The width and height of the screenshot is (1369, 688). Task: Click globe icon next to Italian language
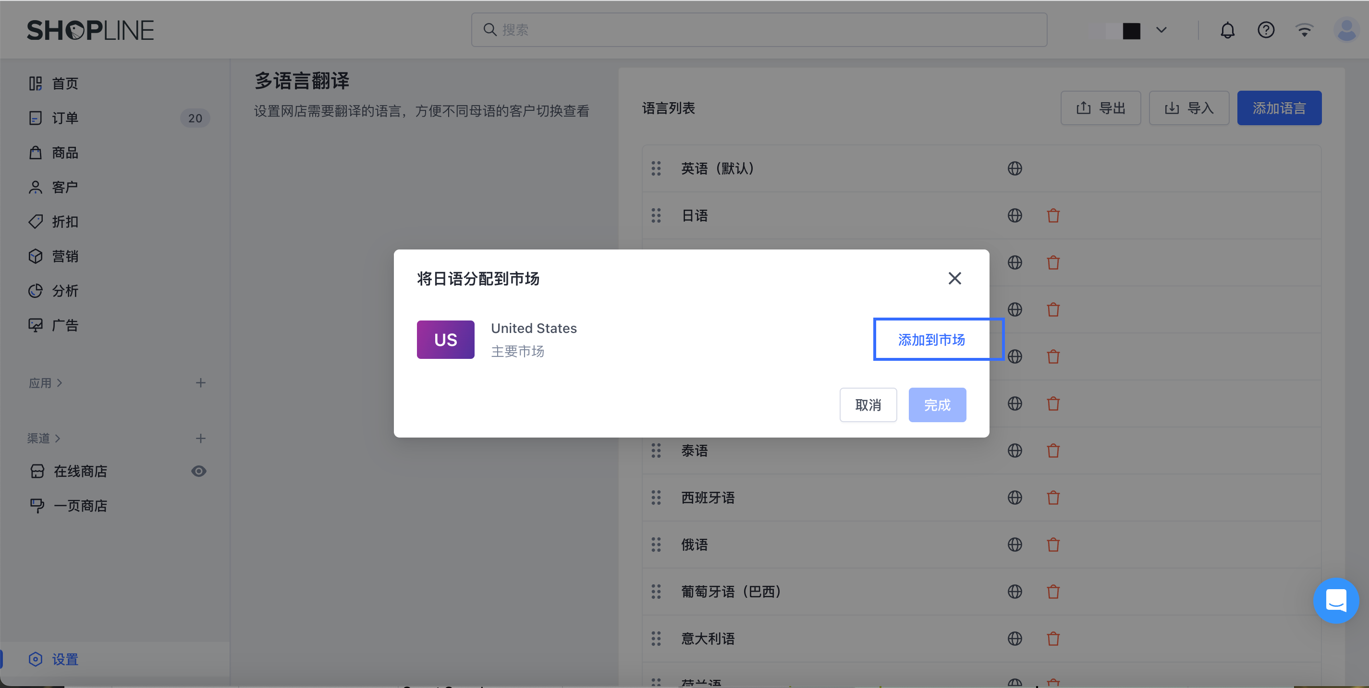point(1015,639)
